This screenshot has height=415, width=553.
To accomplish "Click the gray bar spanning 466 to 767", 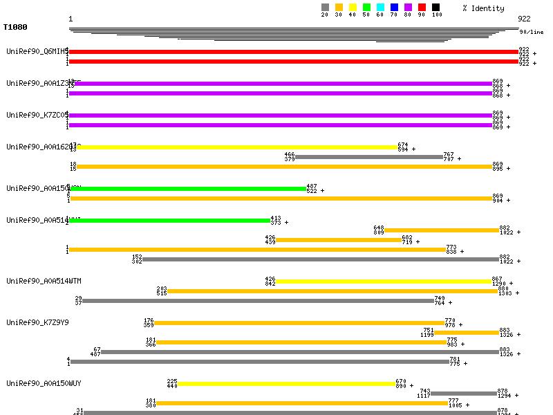I will click(x=369, y=157).
